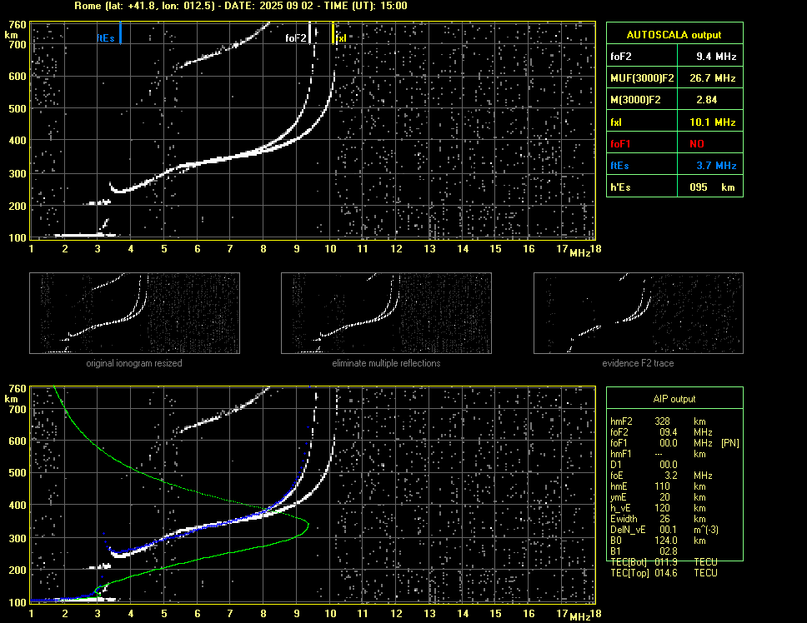Click the 10.1 MHz fxI value cell

[x=710, y=122]
